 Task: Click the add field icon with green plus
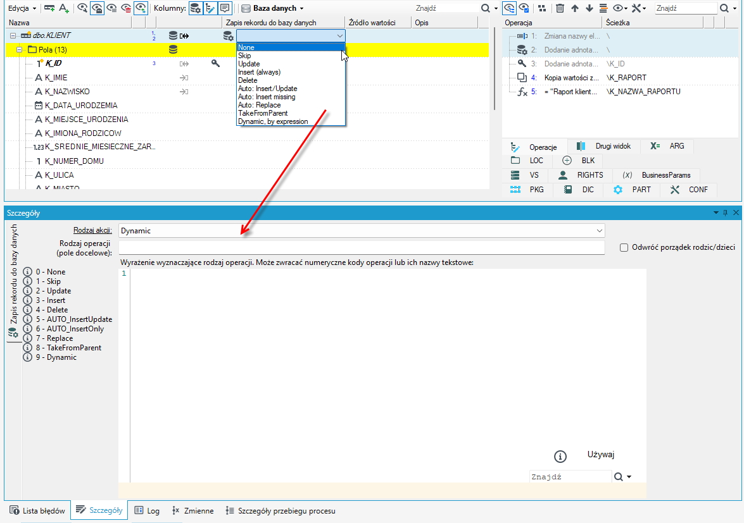pos(49,8)
